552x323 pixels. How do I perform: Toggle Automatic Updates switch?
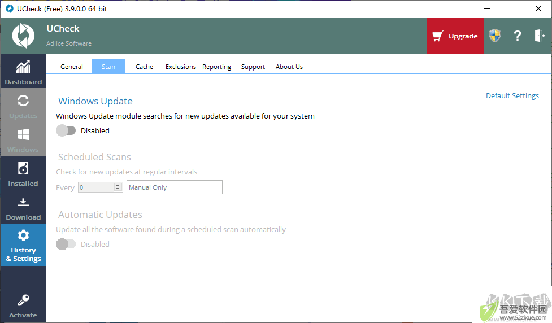[66, 244]
